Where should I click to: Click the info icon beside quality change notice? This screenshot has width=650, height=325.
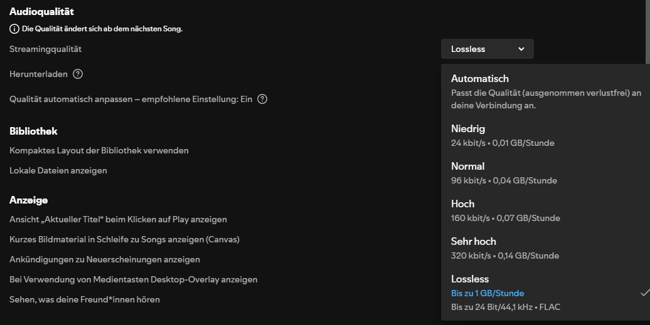pyautogui.click(x=14, y=29)
